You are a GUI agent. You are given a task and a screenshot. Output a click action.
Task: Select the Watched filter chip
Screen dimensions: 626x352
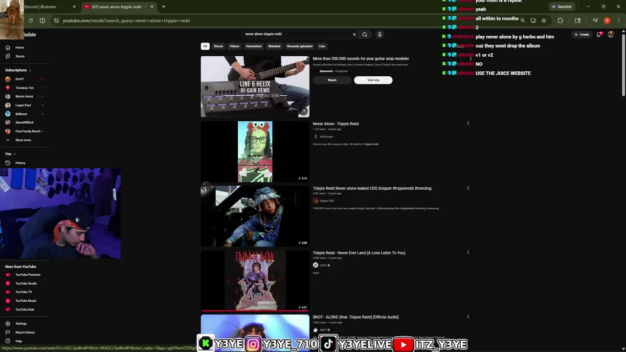[274, 46]
